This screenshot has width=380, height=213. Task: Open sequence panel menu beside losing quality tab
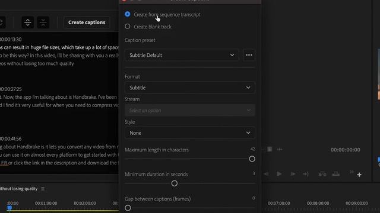click(x=43, y=189)
